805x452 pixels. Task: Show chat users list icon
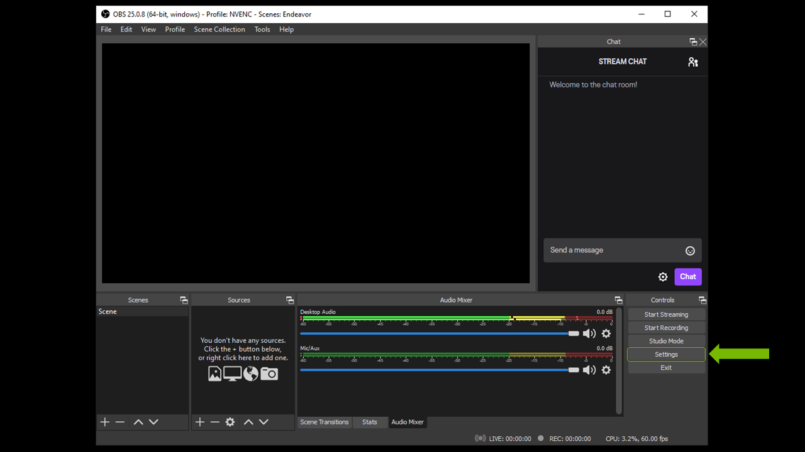click(x=693, y=62)
